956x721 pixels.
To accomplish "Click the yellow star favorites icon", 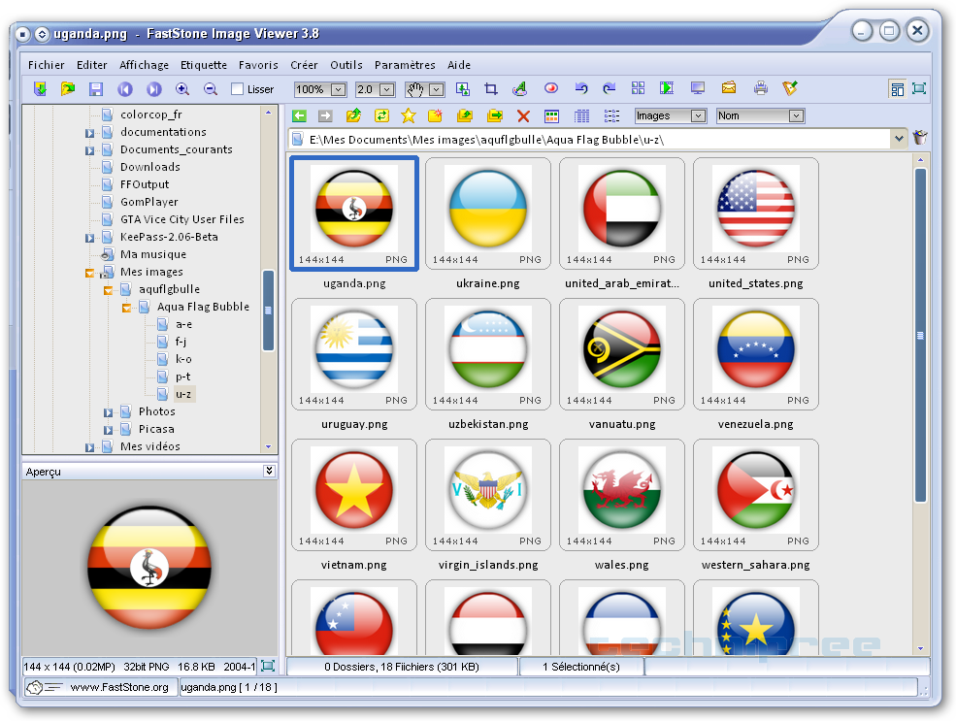I will tap(408, 116).
